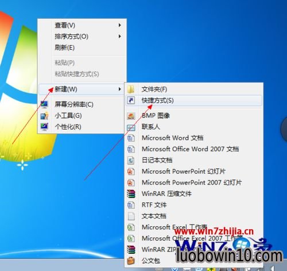Click the gadgets icon beside 小工具(G)
This screenshot has width=287, height=271.
(44, 116)
